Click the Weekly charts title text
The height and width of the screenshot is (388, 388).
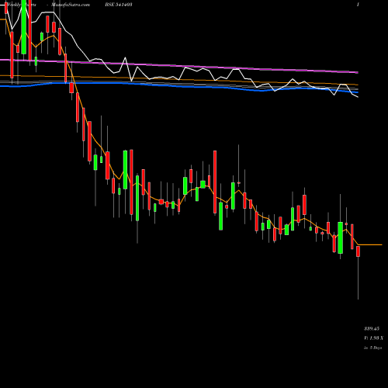tap(22, 5)
